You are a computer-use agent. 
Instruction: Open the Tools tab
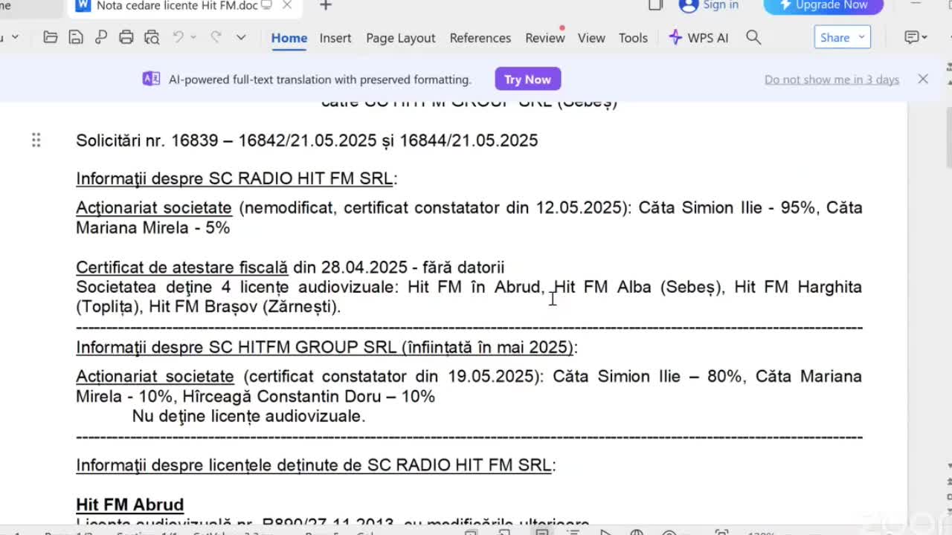634,38
